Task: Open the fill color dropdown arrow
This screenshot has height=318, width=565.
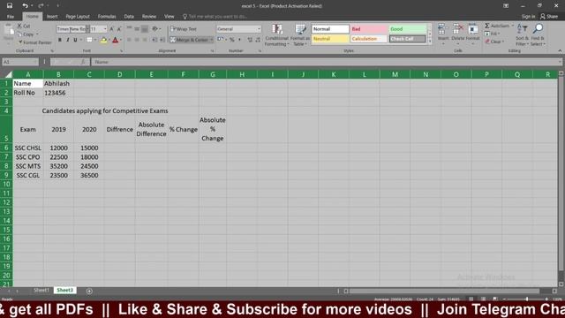Action: pos(109,40)
